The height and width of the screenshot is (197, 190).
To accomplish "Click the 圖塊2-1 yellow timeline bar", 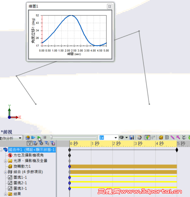I will 124,182.
